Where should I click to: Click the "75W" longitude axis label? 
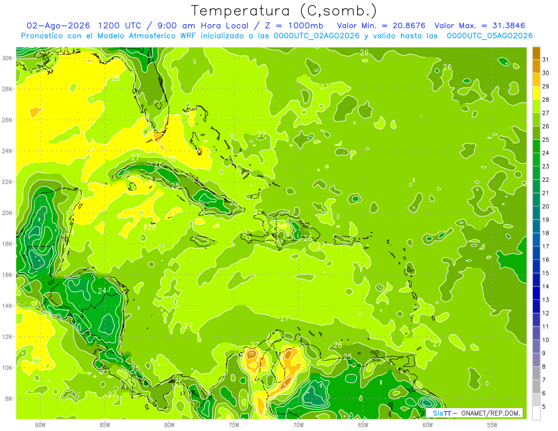pos(234,425)
